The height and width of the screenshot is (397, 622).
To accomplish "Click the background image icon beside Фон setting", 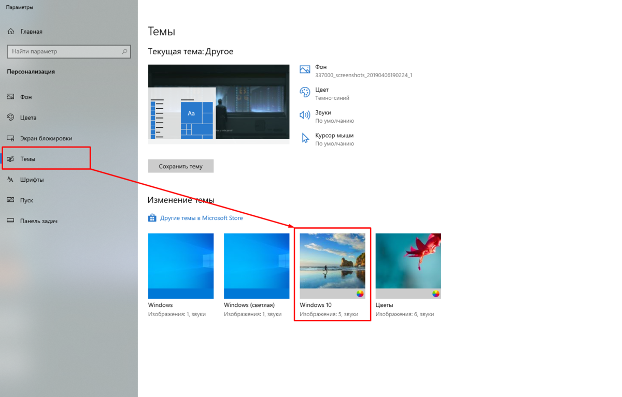I will (305, 69).
